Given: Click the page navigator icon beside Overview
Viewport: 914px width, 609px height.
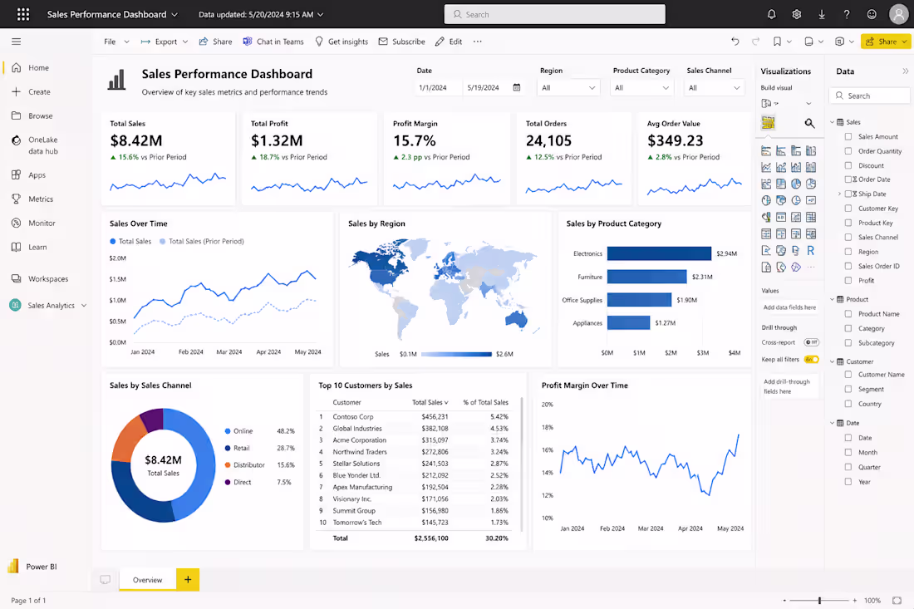Looking at the screenshot, I should pyautogui.click(x=105, y=580).
